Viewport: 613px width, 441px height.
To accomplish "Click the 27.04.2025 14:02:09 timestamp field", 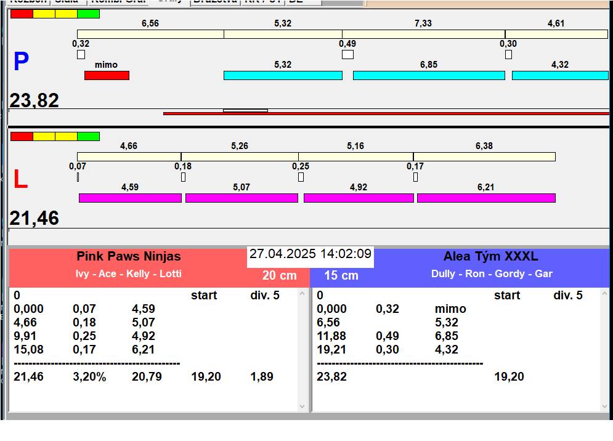I will pos(311,254).
